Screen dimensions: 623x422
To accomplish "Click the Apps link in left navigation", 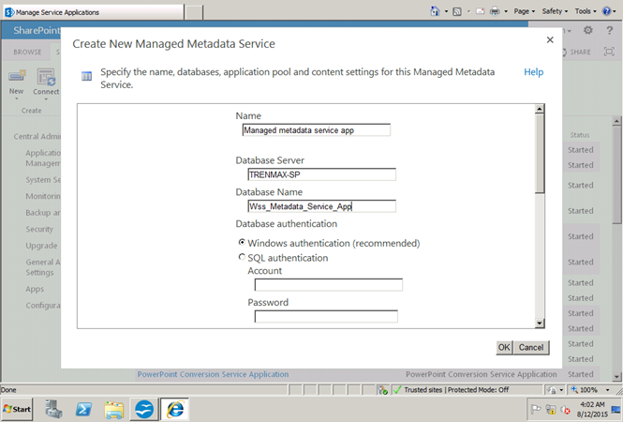I will (x=35, y=289).
